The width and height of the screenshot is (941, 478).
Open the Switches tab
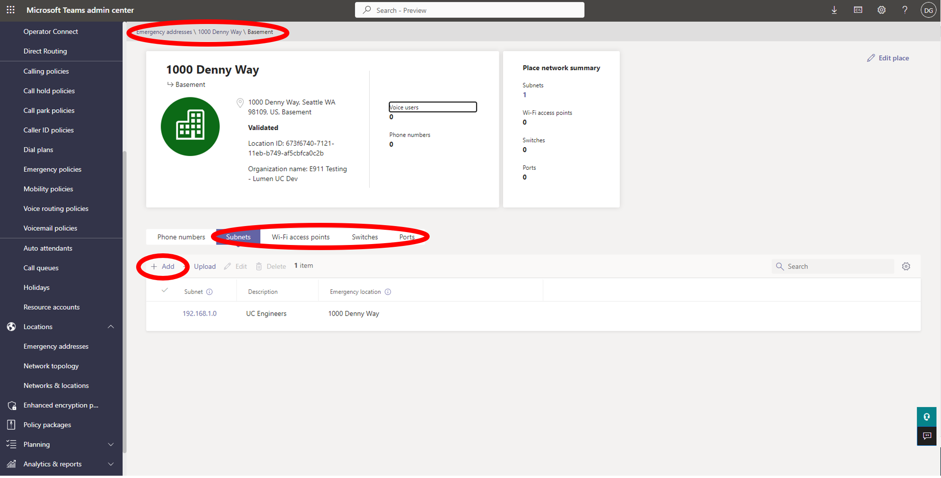(x=365, y=237)
